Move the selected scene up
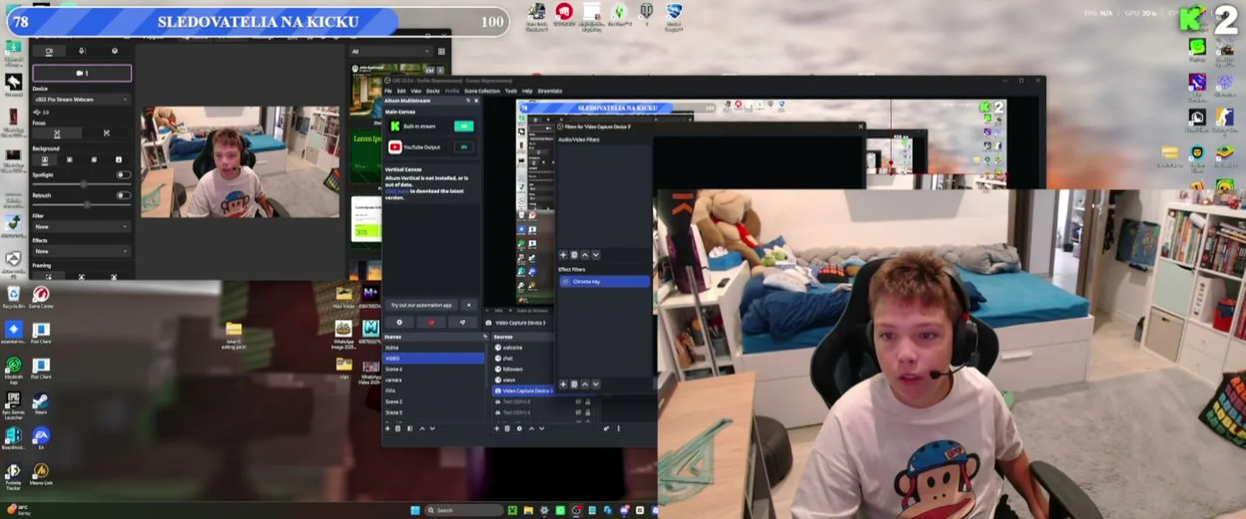The image size is (1246, 519). pos(423,428)
